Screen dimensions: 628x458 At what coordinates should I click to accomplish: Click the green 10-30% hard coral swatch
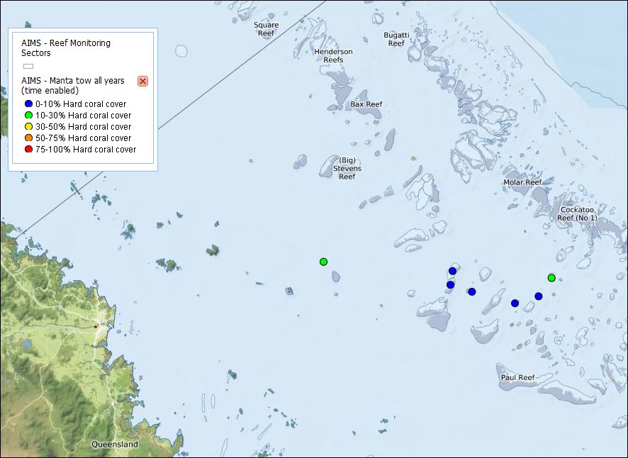[x=28, y=116]
